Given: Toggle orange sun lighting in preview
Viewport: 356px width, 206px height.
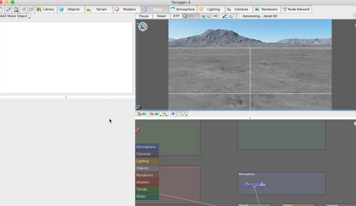Looking at the screenshot, I should click(197, 16).
